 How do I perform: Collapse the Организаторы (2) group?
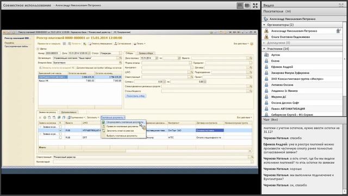tap(264, 25)
